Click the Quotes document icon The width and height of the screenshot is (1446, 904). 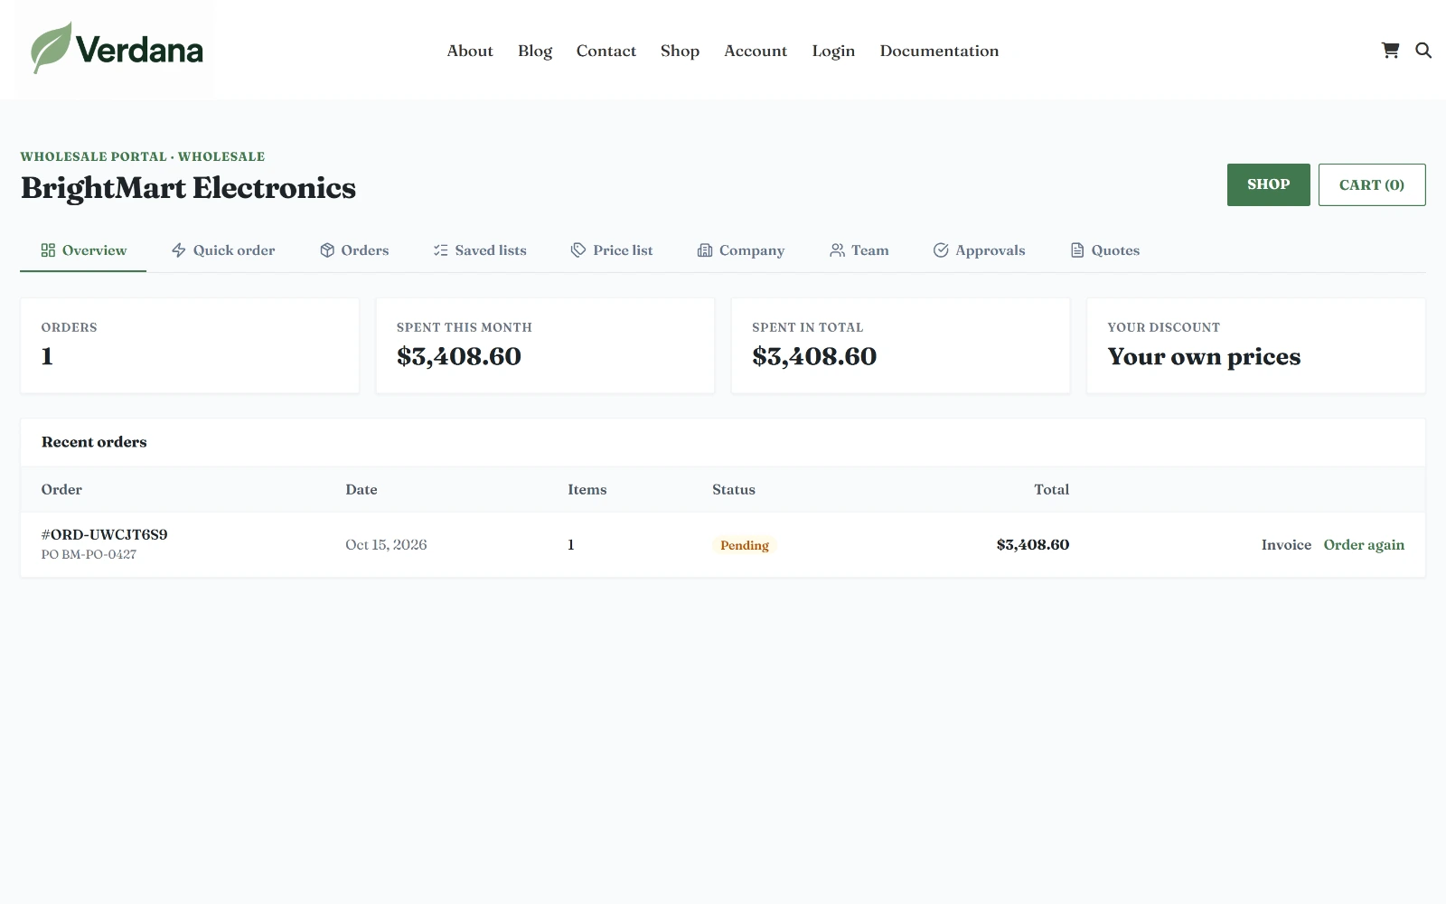[1077, 250]
